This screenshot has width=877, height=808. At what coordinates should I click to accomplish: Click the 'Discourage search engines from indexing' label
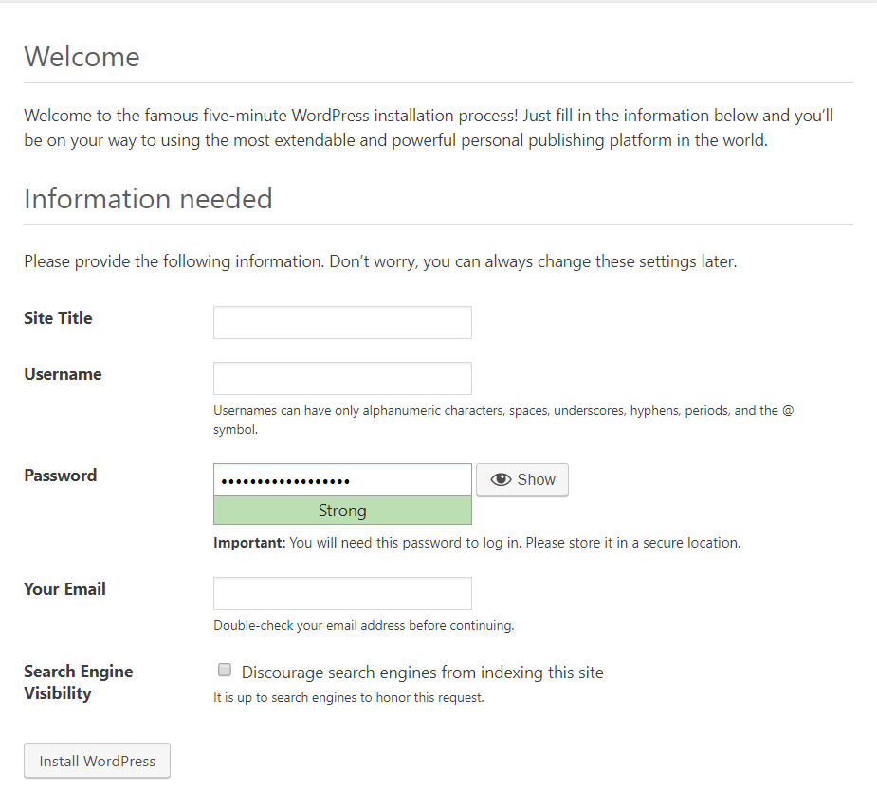point(422,673)
